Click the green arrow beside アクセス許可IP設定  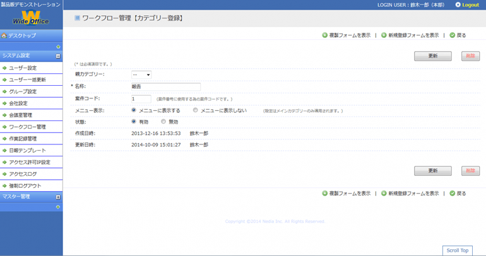point(4,162)
